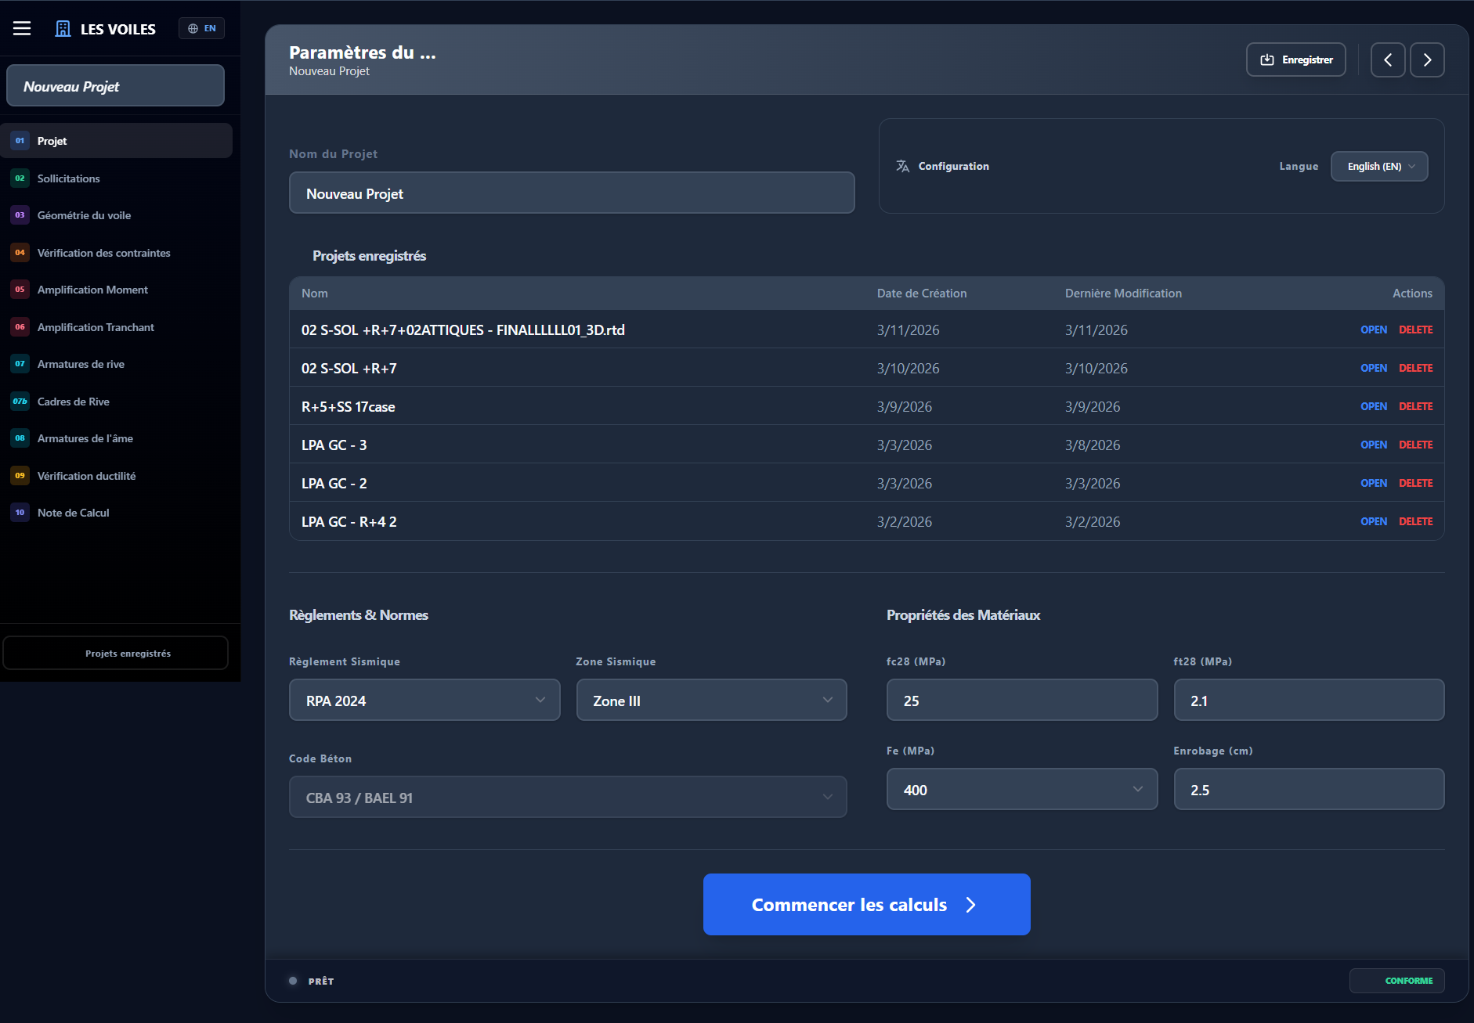Select the Sollicitations step in sidebar
This screenshot has height=1023, width=1474.
(69, 178)
